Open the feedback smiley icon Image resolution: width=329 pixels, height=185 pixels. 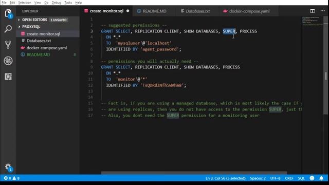[312, 178]
